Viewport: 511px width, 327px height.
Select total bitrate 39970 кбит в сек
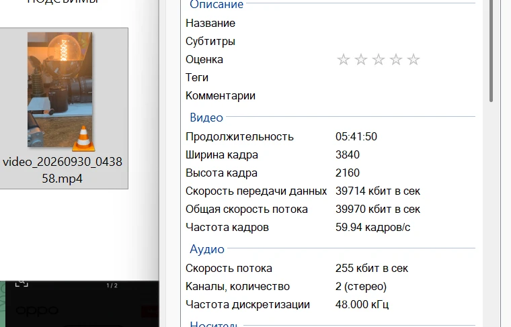[378, 209]
